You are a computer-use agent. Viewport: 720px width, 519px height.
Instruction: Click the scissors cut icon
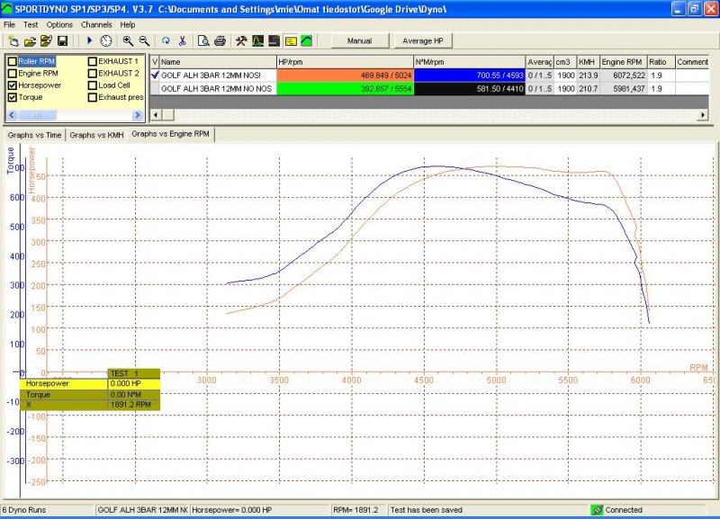[x=181, y=41]
